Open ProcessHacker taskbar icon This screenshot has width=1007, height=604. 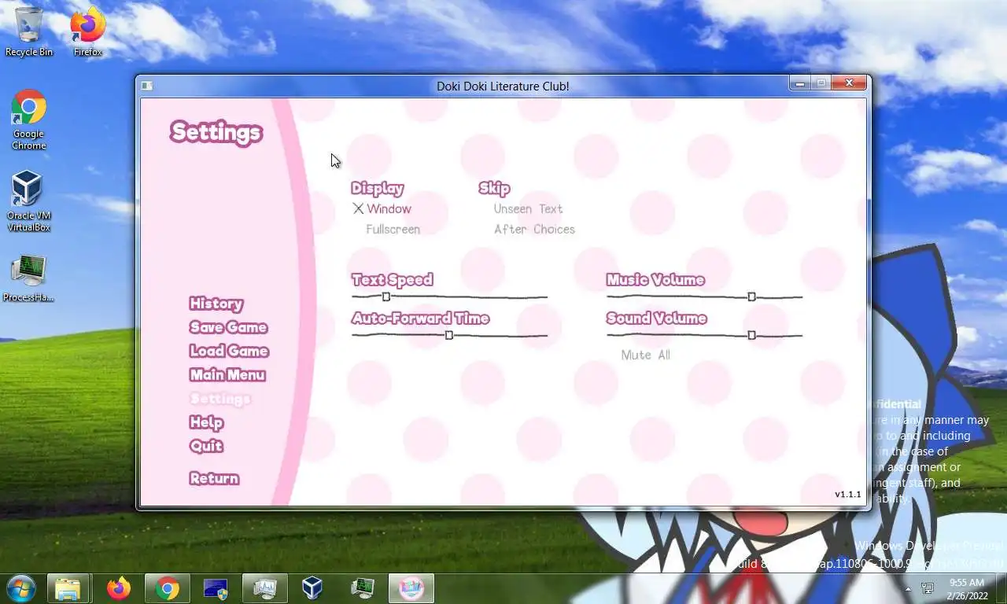[363, 588]
